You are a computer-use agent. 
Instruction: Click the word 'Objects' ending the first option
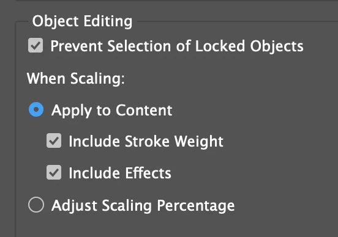click(x=277, y=46)
